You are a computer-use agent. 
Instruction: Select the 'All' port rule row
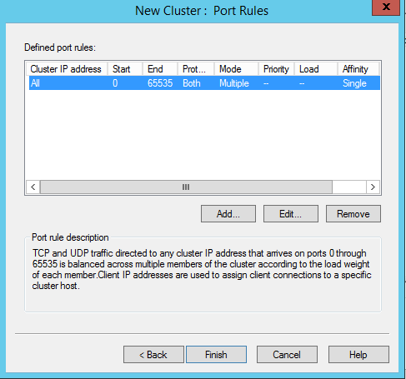(204, 83)
